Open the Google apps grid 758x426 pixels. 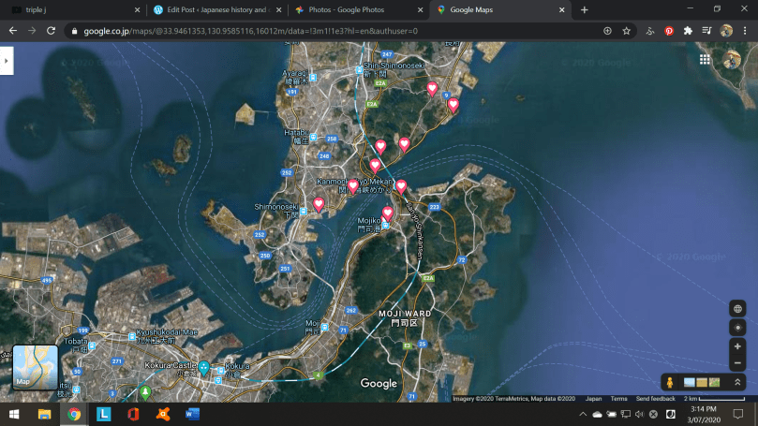point(705,59)
